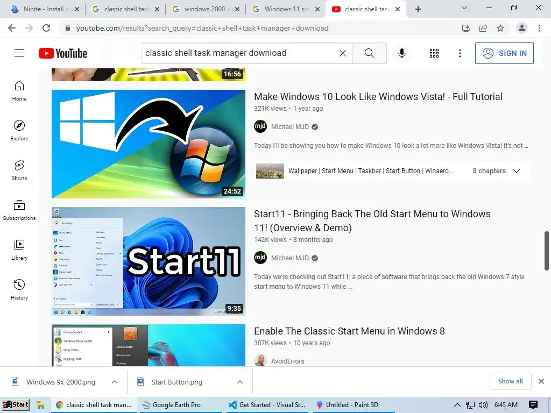Show hidden system tray icons
The width and height of the screenshot is (551, 413).
click(x=457, y=405)
